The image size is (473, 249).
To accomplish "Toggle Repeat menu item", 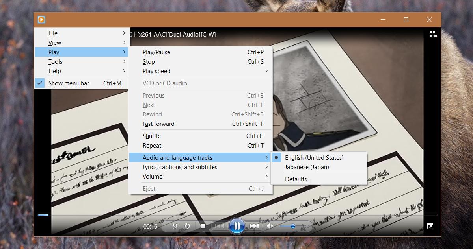I will [x=201, y=145].
